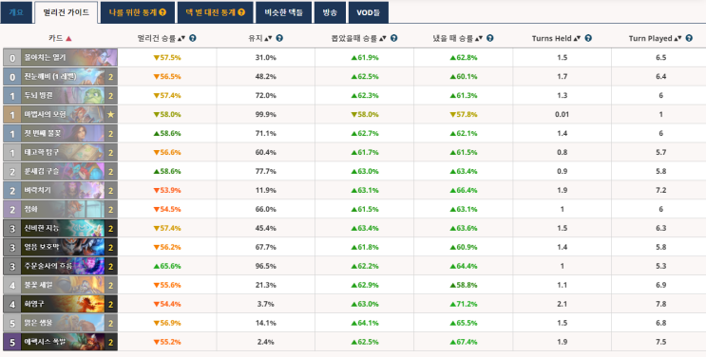Open the 화염구 card tile
This screenshot has height=357, width=706.
[60, 304]
